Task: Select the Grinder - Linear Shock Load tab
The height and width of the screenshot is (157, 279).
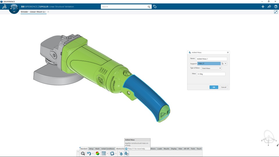Action: 33,12
